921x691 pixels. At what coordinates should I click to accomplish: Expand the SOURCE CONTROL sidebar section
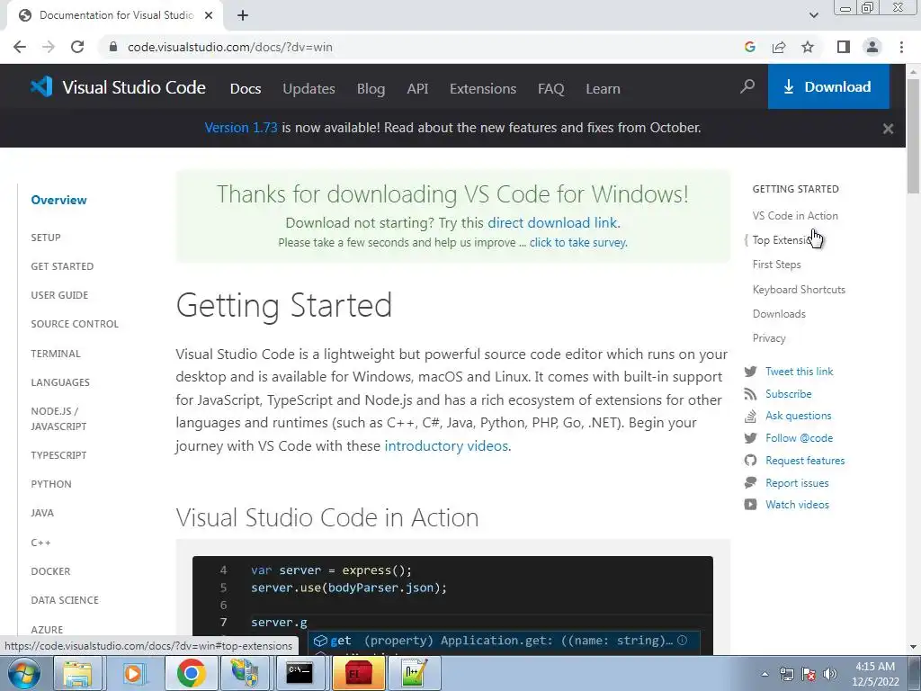tap(75, 324)
